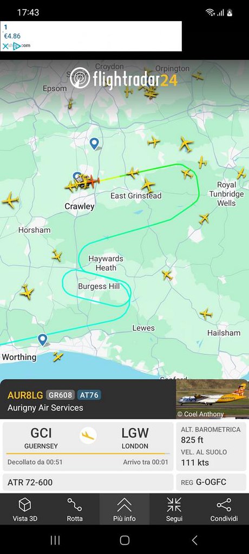Select the red highlighted aircraft near Crawley

(93, 181)
